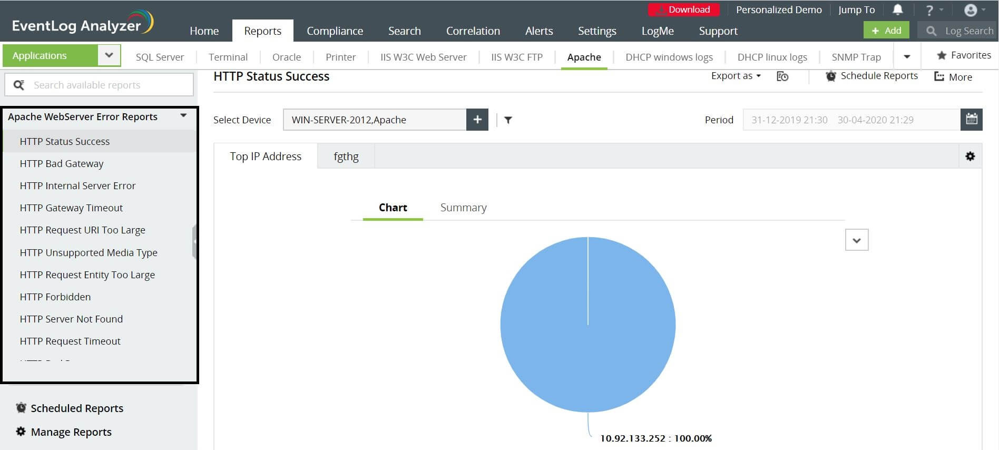Select DHCP windows logs category
999x450 pixels.
coord(669,57)
